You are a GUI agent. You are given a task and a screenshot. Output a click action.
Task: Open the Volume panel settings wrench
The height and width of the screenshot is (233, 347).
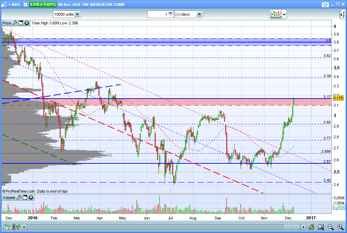click(x=19, y=197)
